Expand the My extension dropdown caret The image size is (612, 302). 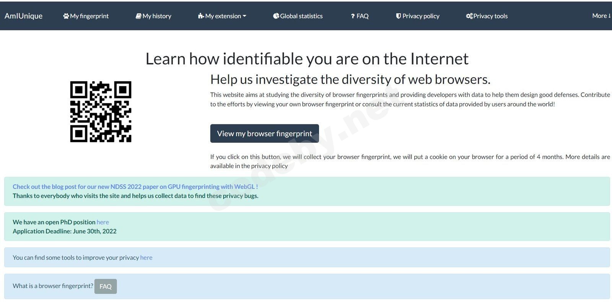(x=244, y=16)
